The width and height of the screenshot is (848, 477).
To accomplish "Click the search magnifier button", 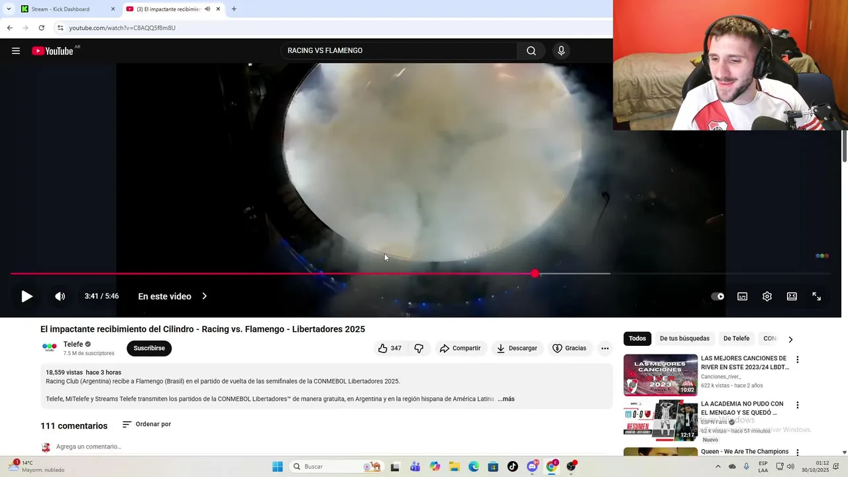I will tap(531, 51).
